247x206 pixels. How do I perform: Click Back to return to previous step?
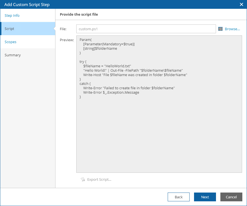(178, 197)
